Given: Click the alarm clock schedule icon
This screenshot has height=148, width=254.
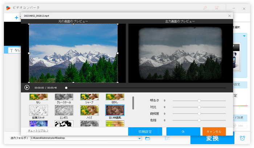Looking at the screenshot, I should pyautogui.click(x=242, y=138).
